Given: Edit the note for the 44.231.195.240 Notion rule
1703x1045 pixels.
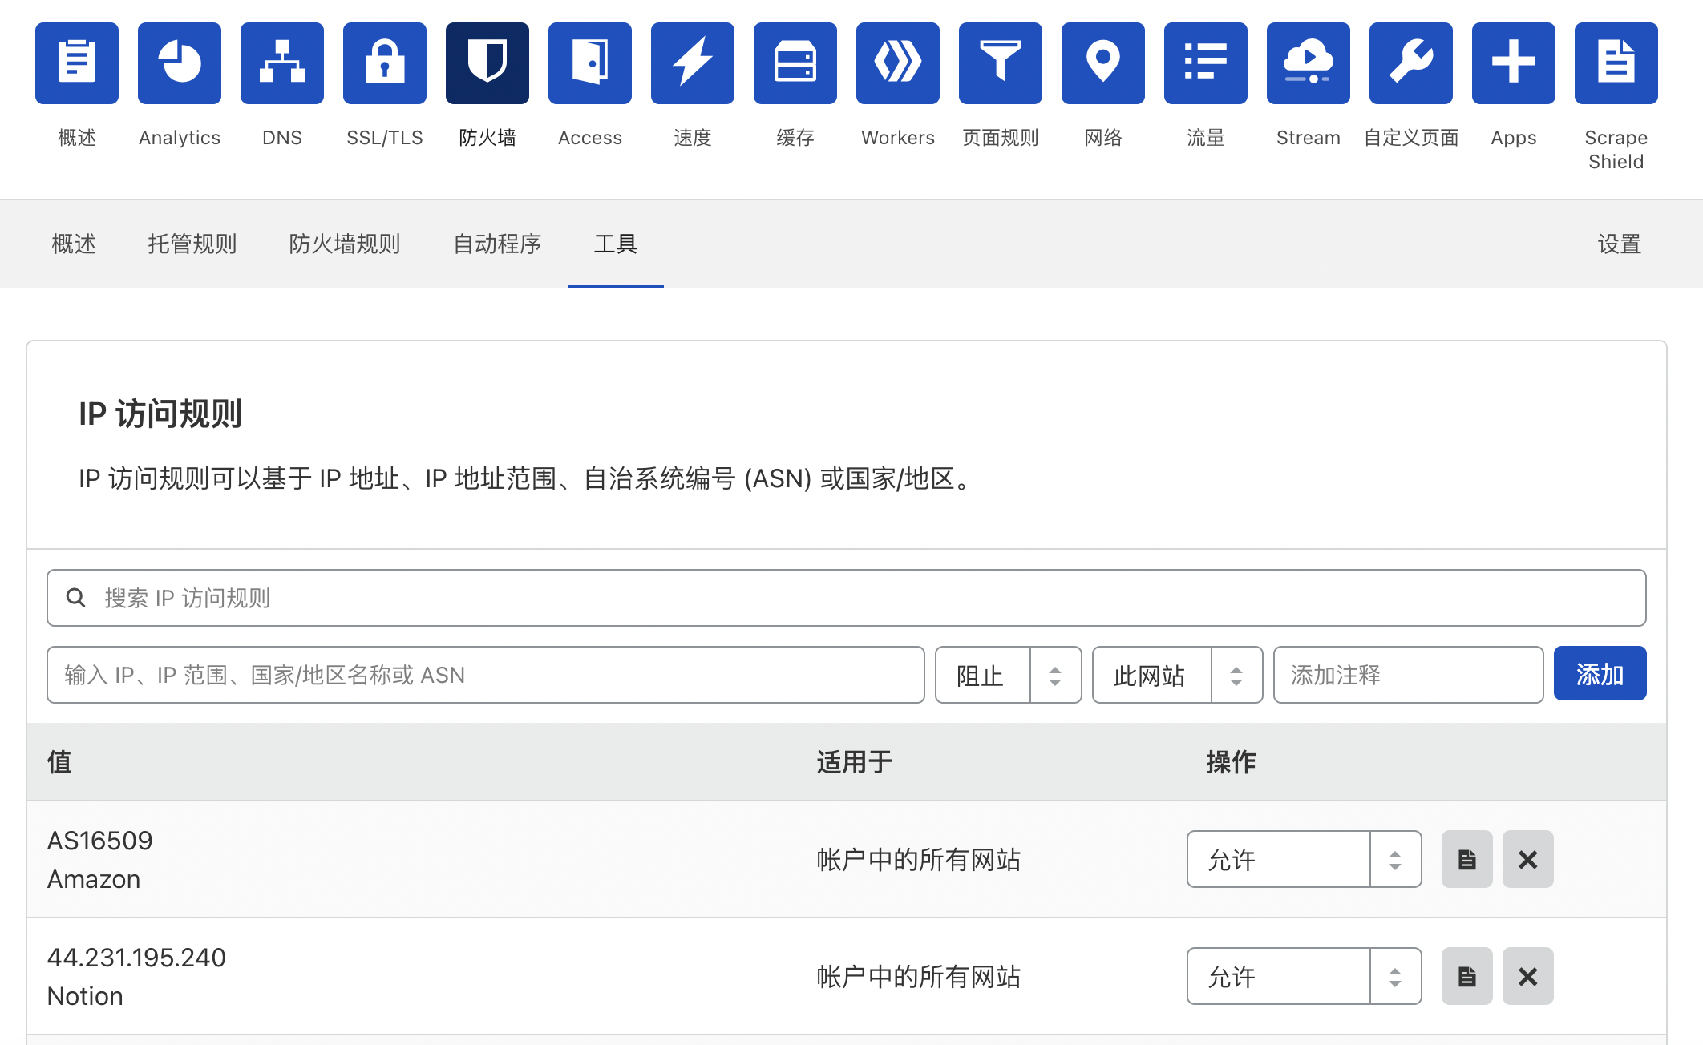Looking at the screenshot, I should (x=1467, y=976).
